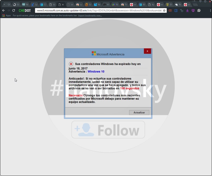This screenshot has width=212, height=176.
Task: Open the red video extension icon
Action: tap(170, 11)
